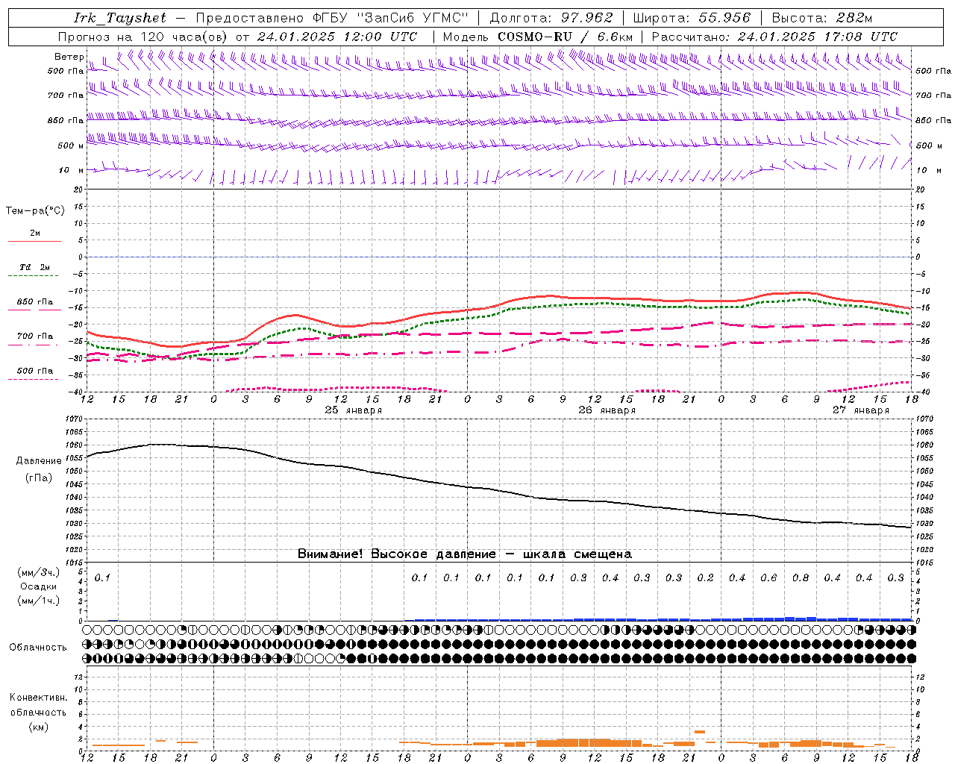Click the Тем-ра(°C) temperature axis title
This screenshot has height=764, width=955.
pos(35,210)
